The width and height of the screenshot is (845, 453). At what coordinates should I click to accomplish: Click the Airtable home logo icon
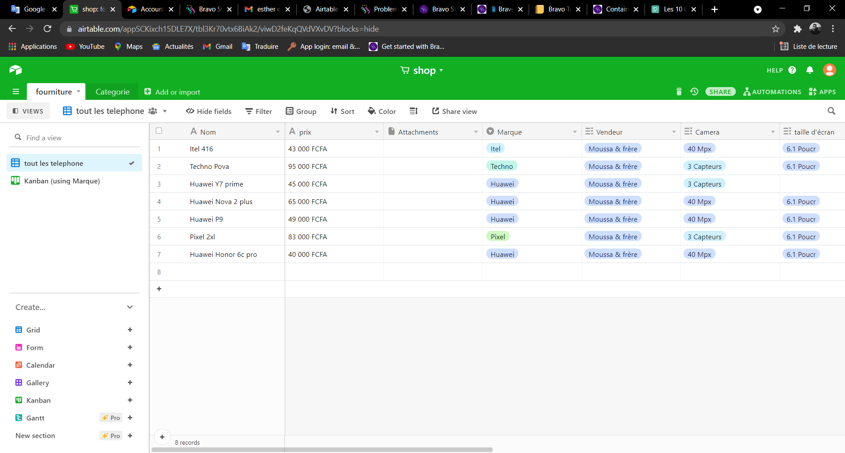15,70
